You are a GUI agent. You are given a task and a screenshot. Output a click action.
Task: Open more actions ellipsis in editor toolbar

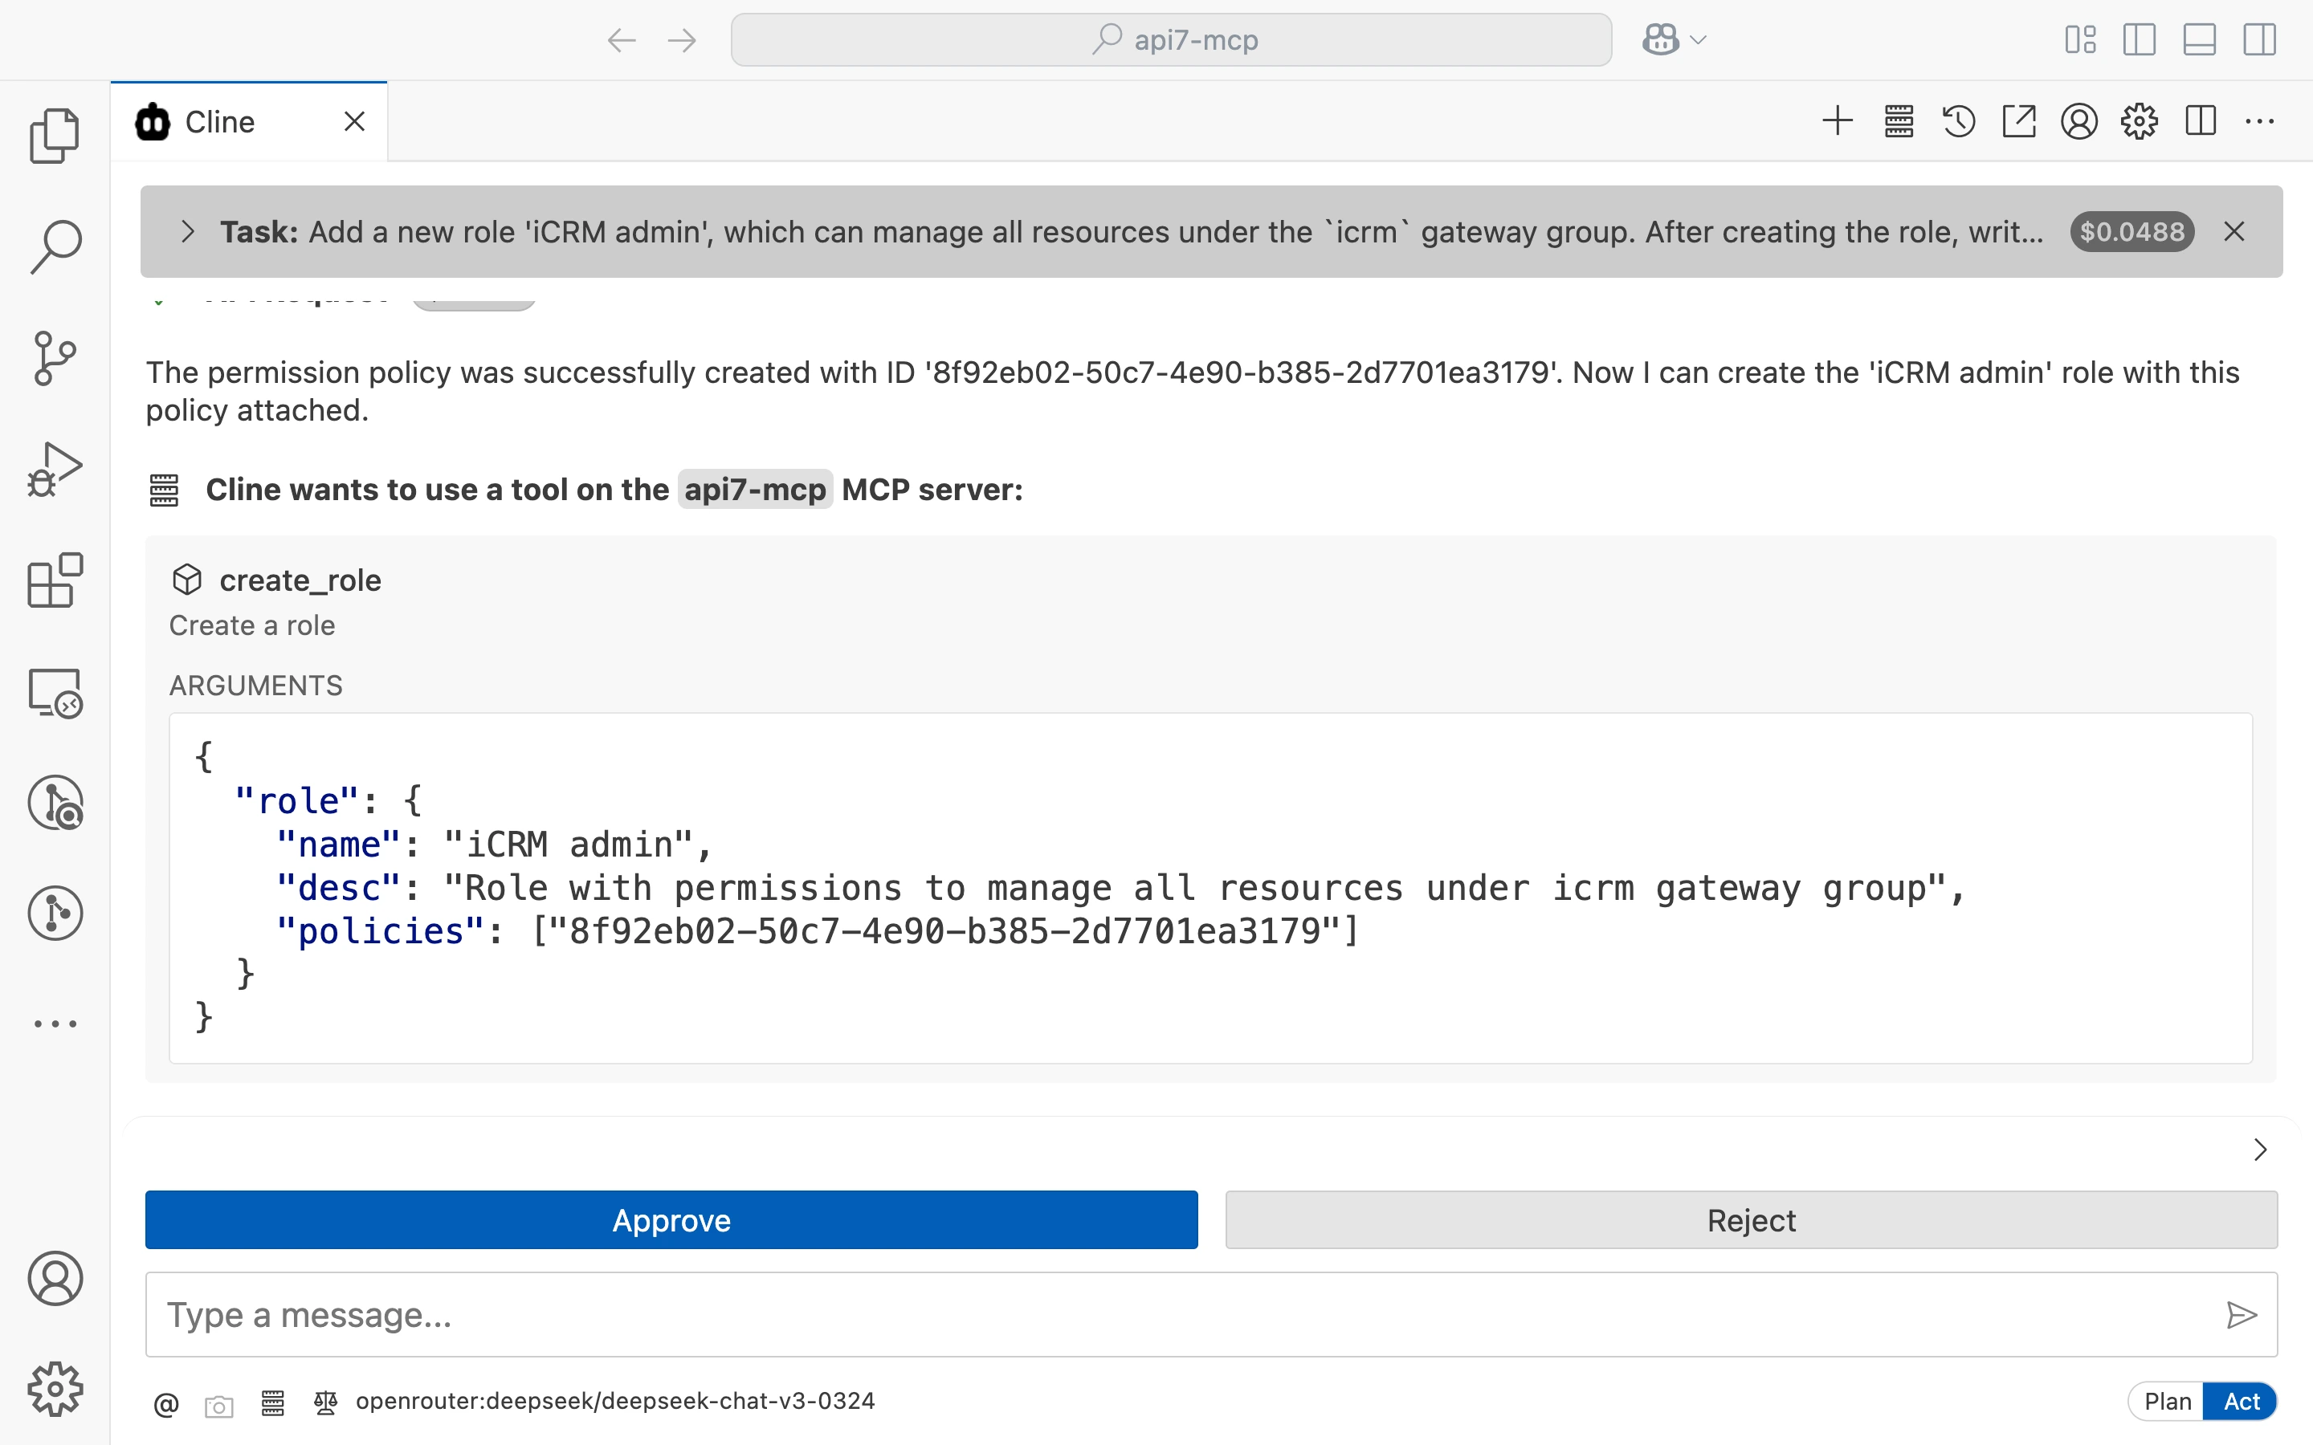2259,121
